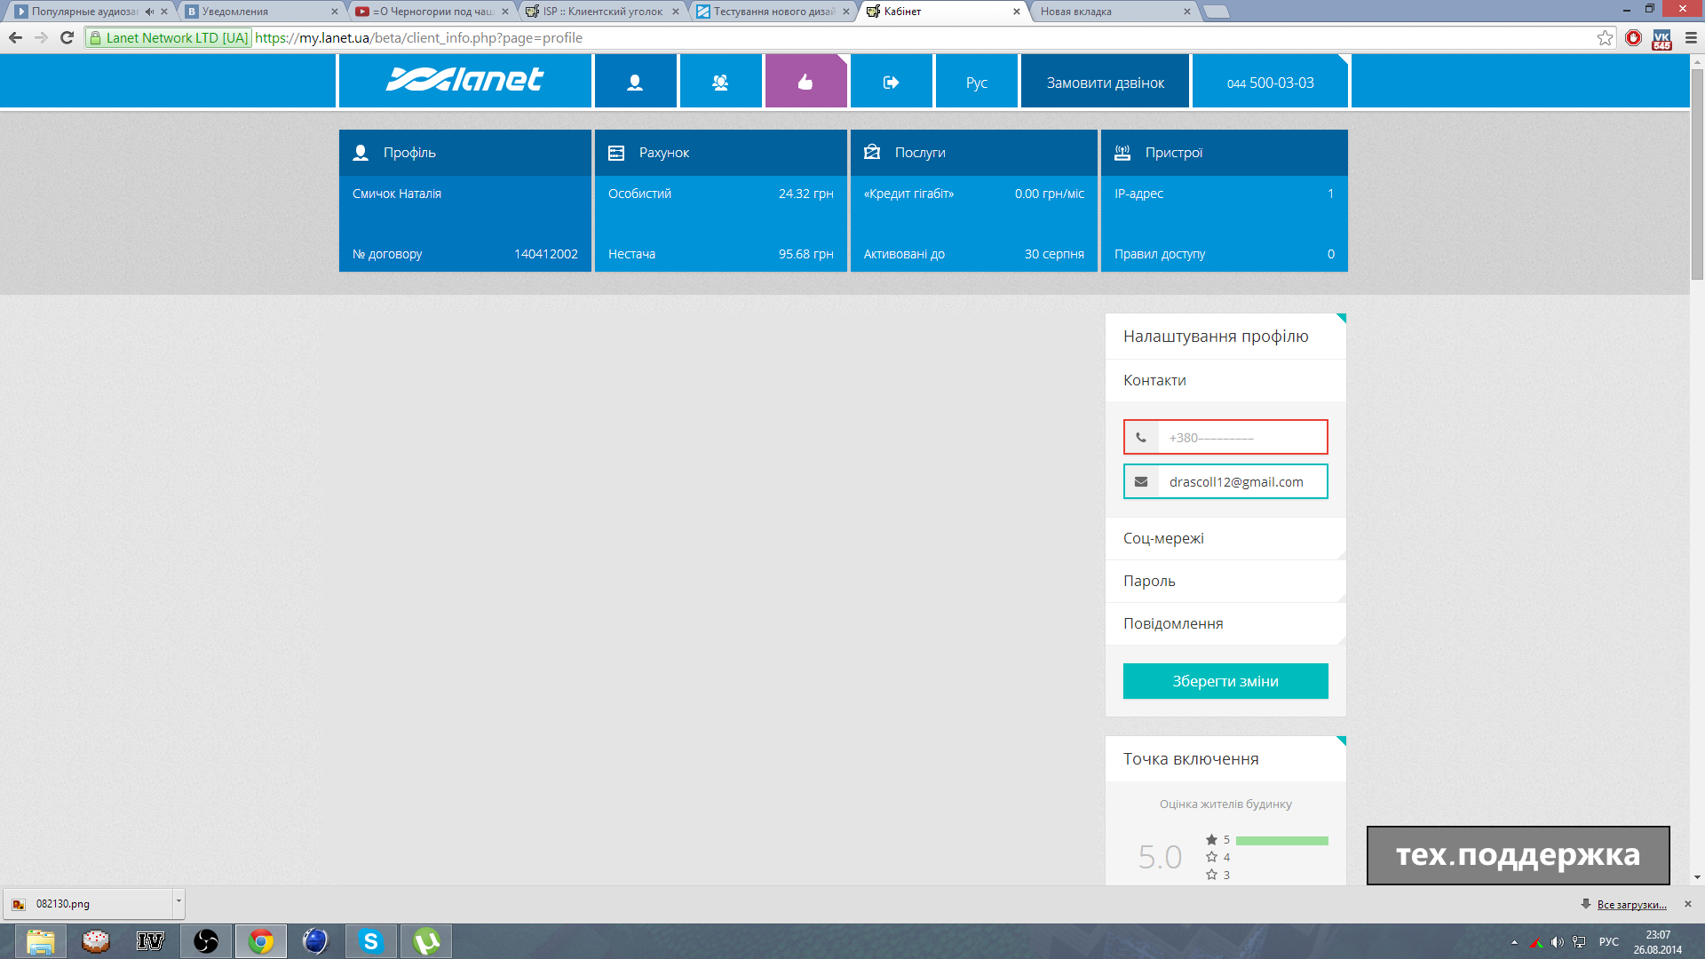This screenshot has width=1705, height=959.
Task: Click the Замовити дзвінок button
Action: tap(1105, 83)
